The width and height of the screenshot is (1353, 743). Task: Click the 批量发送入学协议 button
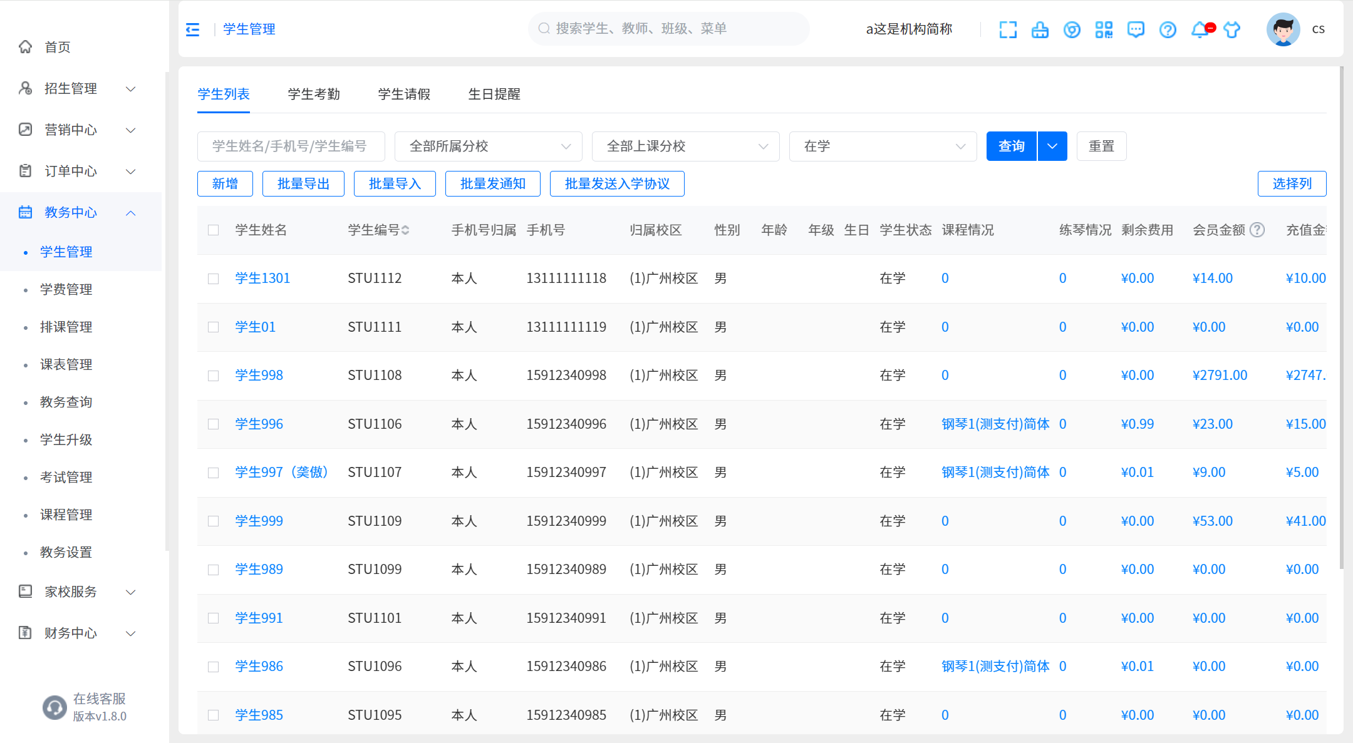617,183
